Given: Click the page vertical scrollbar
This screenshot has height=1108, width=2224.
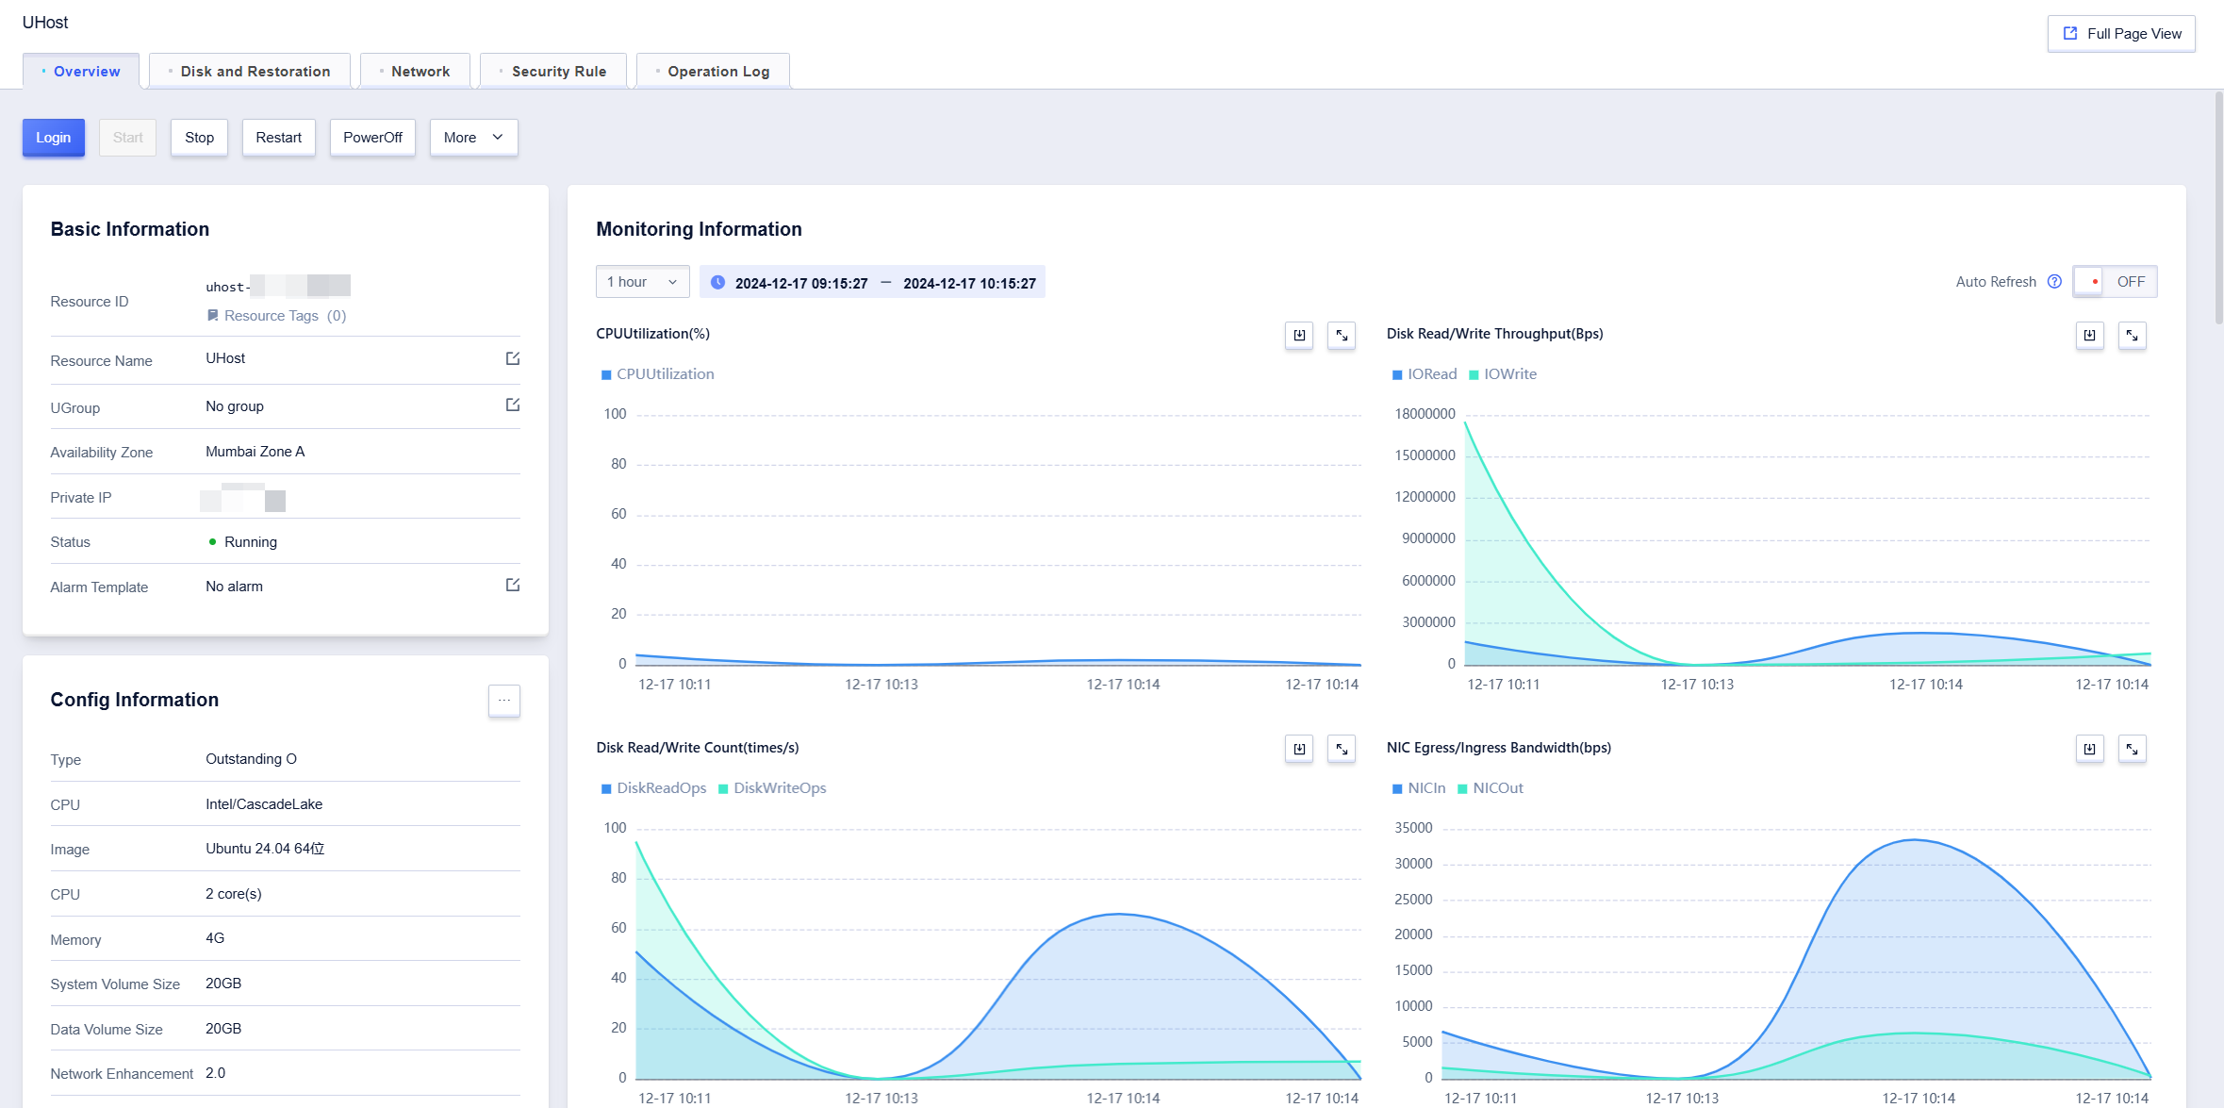Looking at the screenshot, I should (2218, 207).
